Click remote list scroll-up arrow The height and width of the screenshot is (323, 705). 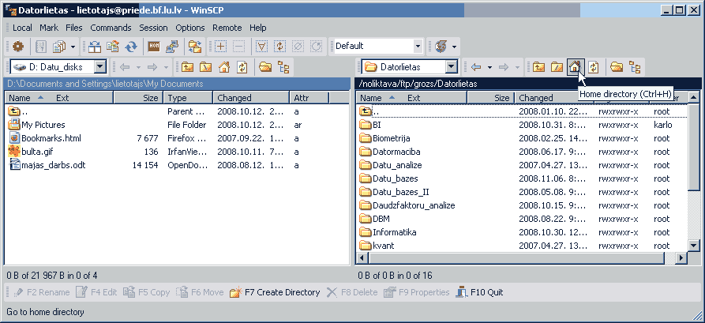[x=694, y=97]
